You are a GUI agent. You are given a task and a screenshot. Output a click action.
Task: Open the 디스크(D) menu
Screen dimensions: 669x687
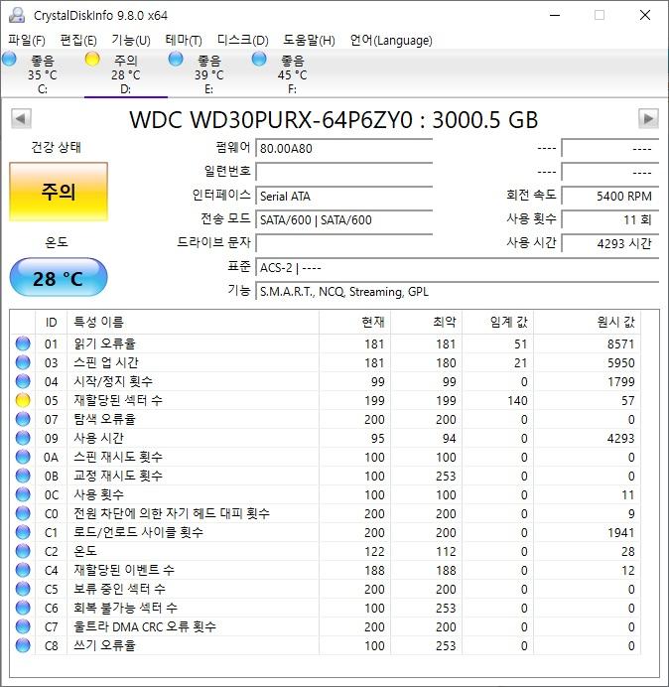coord(243,41)
